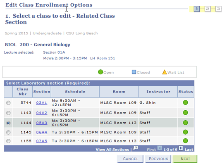Click instructor name G. Shin

tap(148, 103)
